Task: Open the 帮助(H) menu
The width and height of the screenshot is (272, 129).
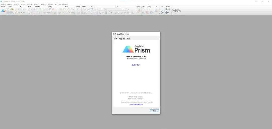Action: click(65, 4)
